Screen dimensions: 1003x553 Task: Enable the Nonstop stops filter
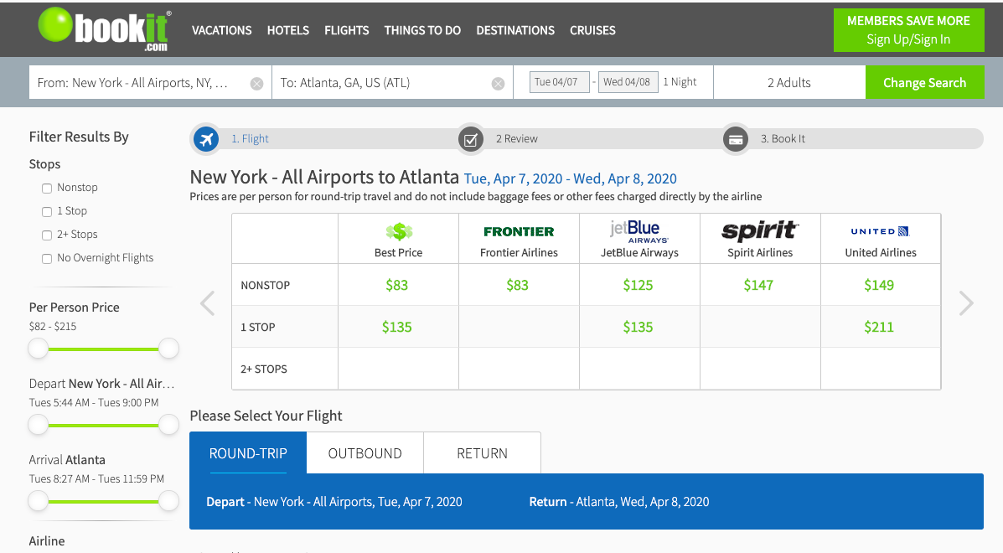click(46, 187)
